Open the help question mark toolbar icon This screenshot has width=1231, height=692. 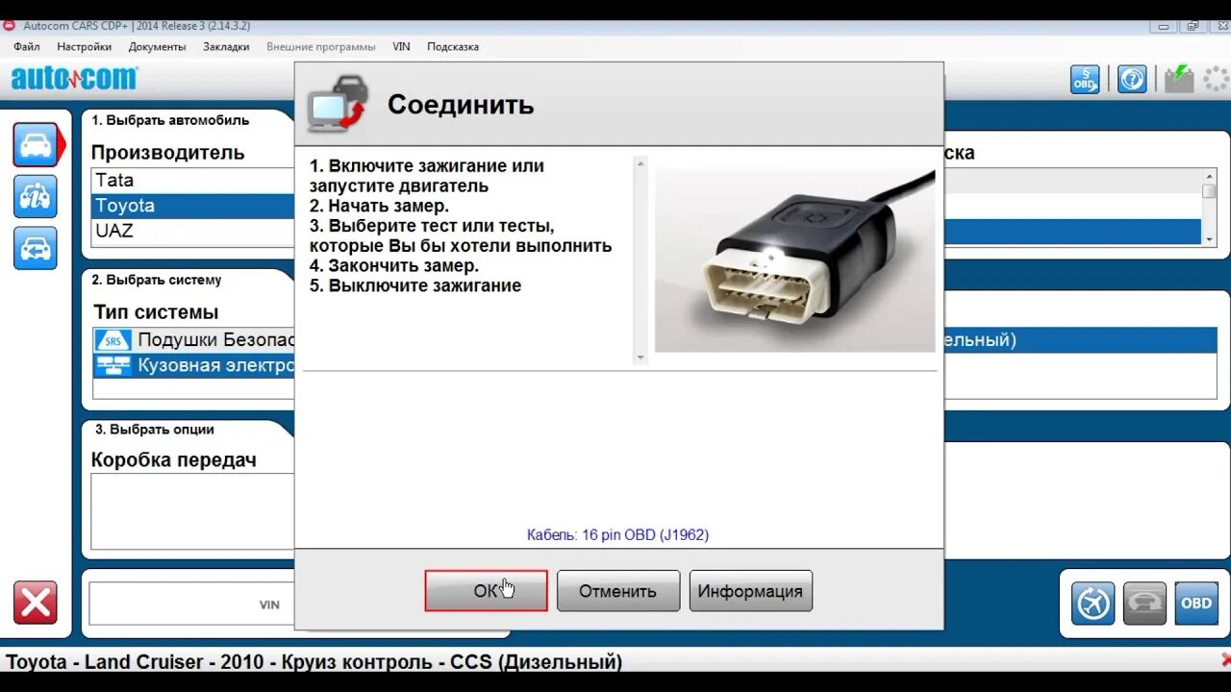1132,79
